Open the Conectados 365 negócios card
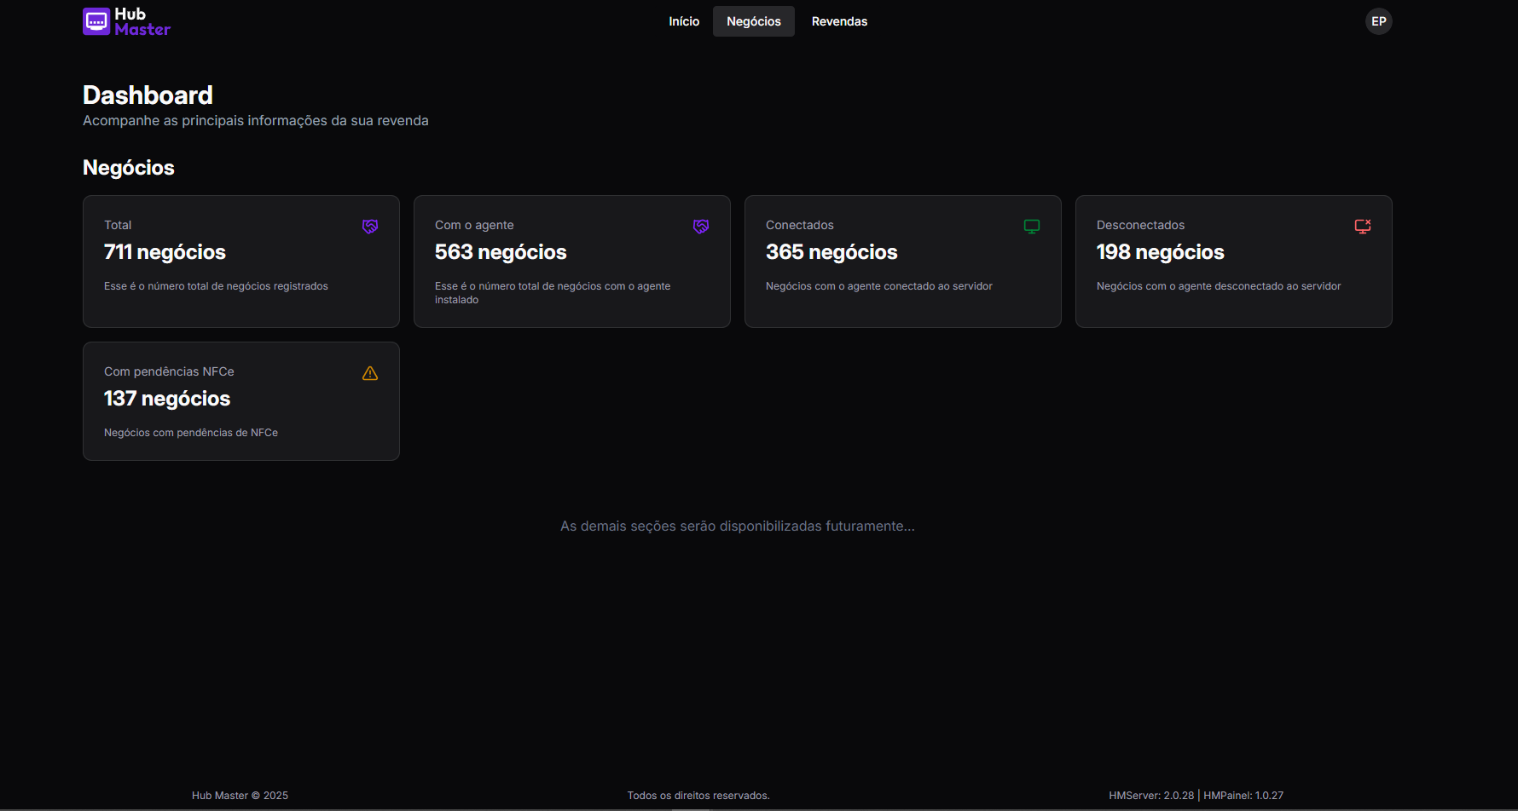 point(902,261)
